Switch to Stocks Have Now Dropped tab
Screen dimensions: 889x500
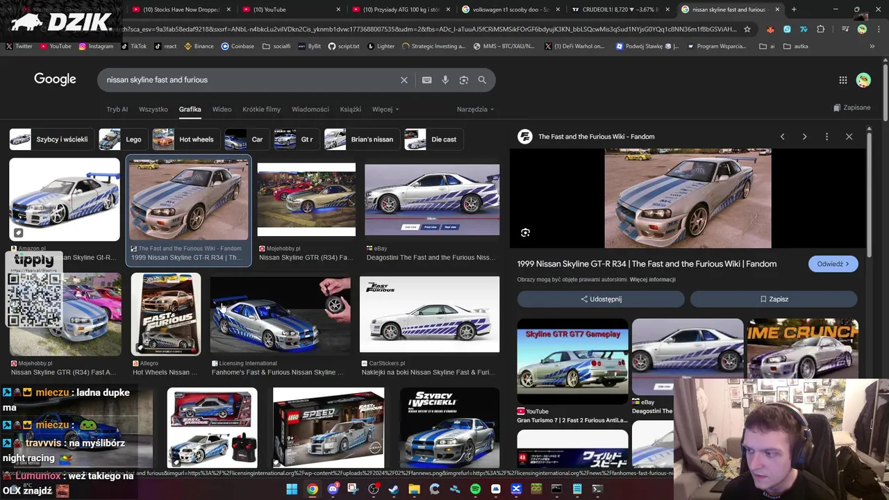(x=181, y=10)
